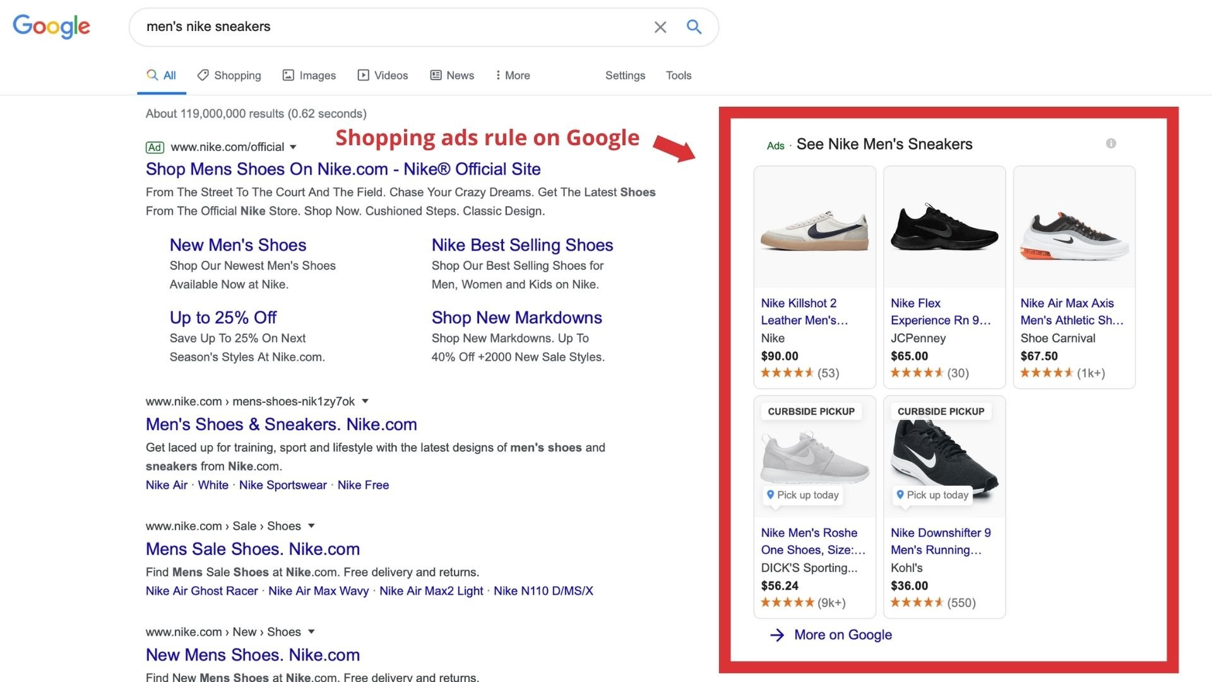Click the Google logo

tap(52, 27)
